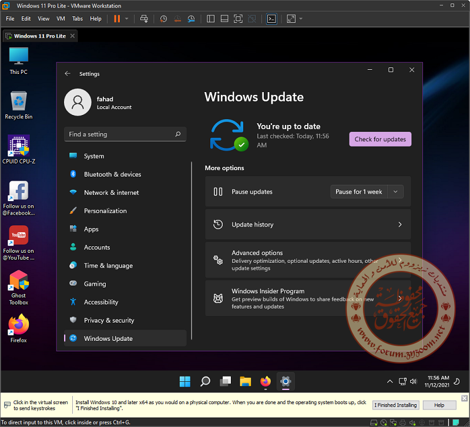
Task: Show hidden system tray icons
Action: (x=390, y=381)
